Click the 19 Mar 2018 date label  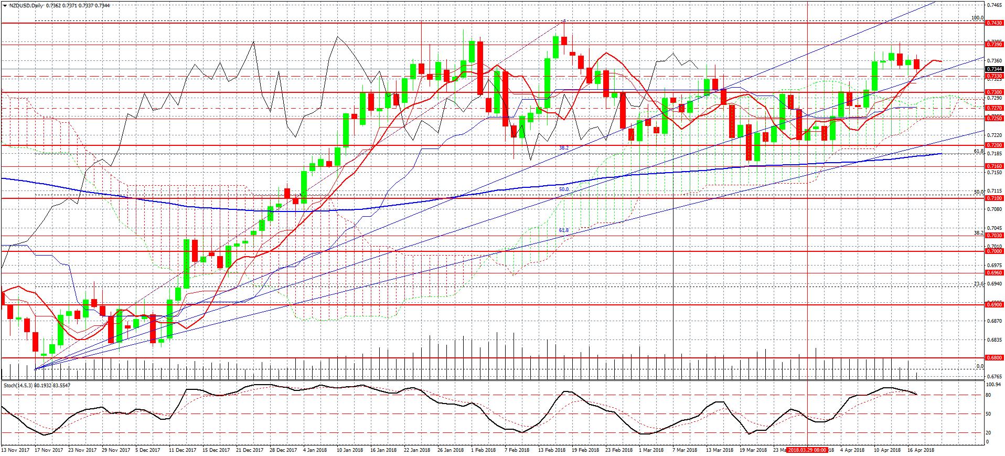tap(753, 450)
